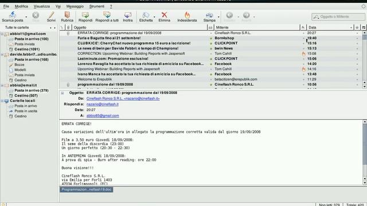Click the Inoltra forward icon
Screen dimensions: 367x206
pos(127,15)
